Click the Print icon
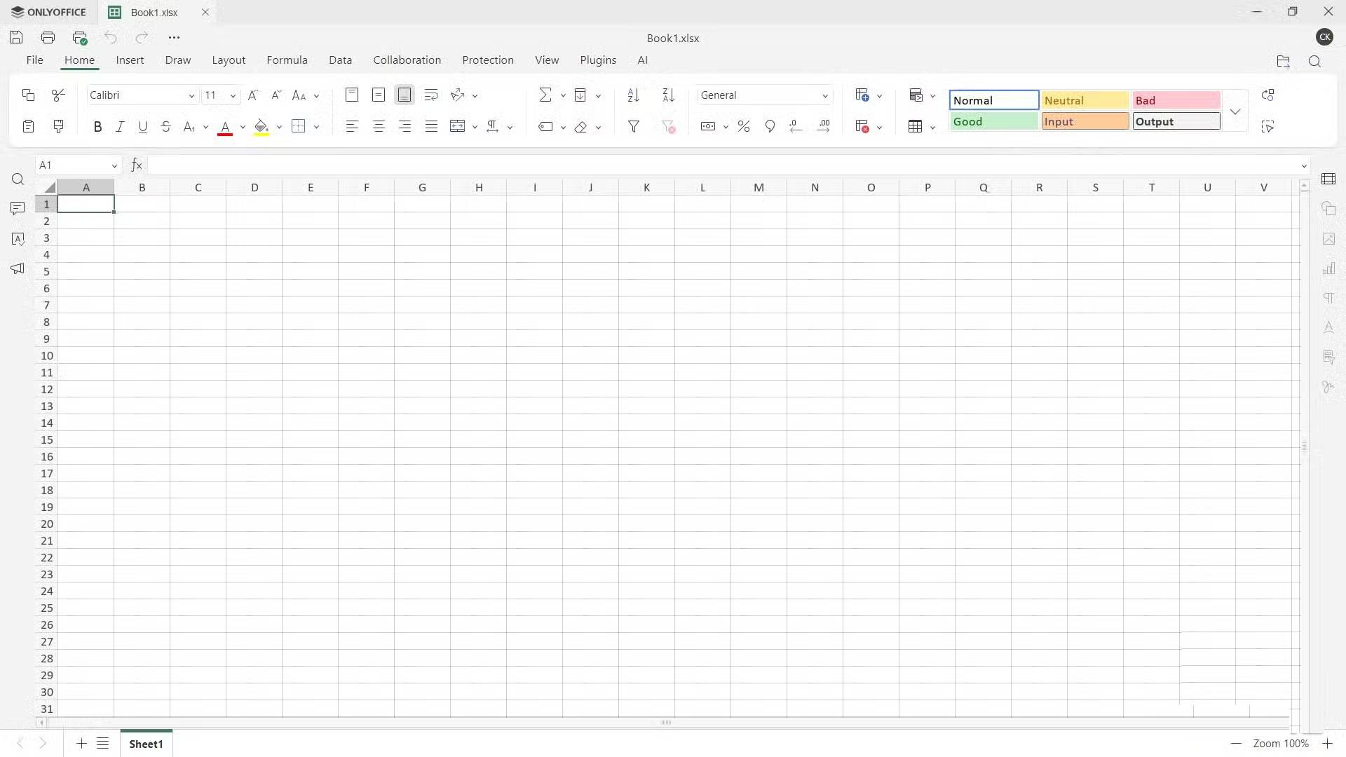This screenshot has height=757, width=1346. coord(48,38)
